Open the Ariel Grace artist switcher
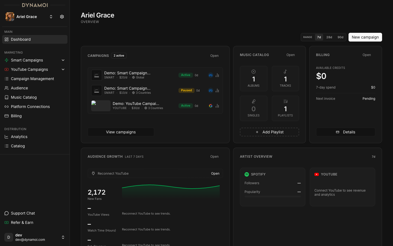The image size is (393, 246). pyautogui.click(x=51, y=17)
